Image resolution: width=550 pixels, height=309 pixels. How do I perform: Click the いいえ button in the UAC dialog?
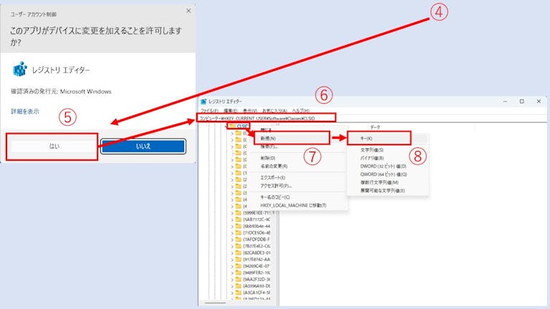coord(143,146)
